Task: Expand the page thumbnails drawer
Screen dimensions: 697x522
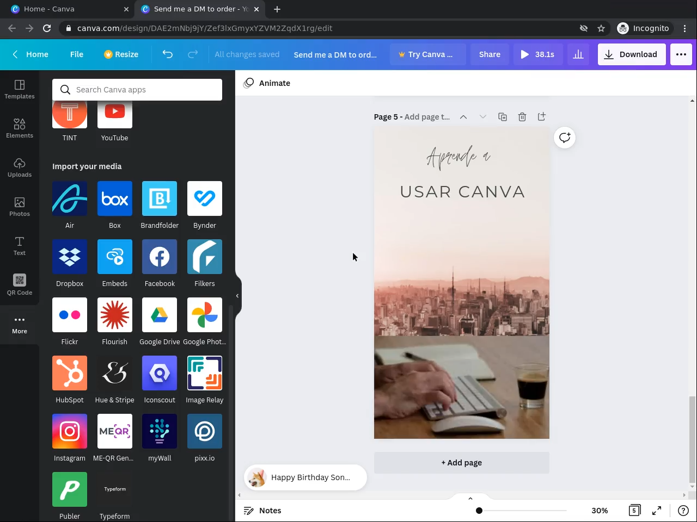Action: pyautogui.click(x=470, y=498)
